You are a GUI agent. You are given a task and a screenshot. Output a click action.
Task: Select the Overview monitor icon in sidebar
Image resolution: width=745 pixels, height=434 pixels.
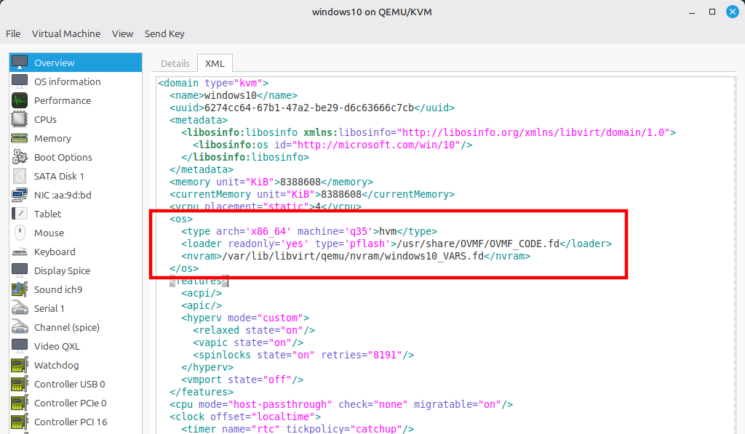coord(20,63)
